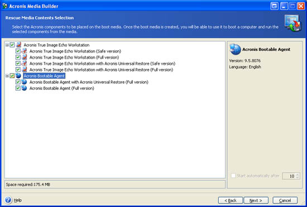Select the Acronis True Image Echo Workstation row

click(56, 45)
